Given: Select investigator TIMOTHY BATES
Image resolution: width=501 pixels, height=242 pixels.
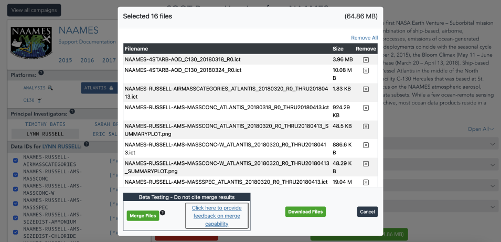Looking at the screenshot, I should click(45, 124).
